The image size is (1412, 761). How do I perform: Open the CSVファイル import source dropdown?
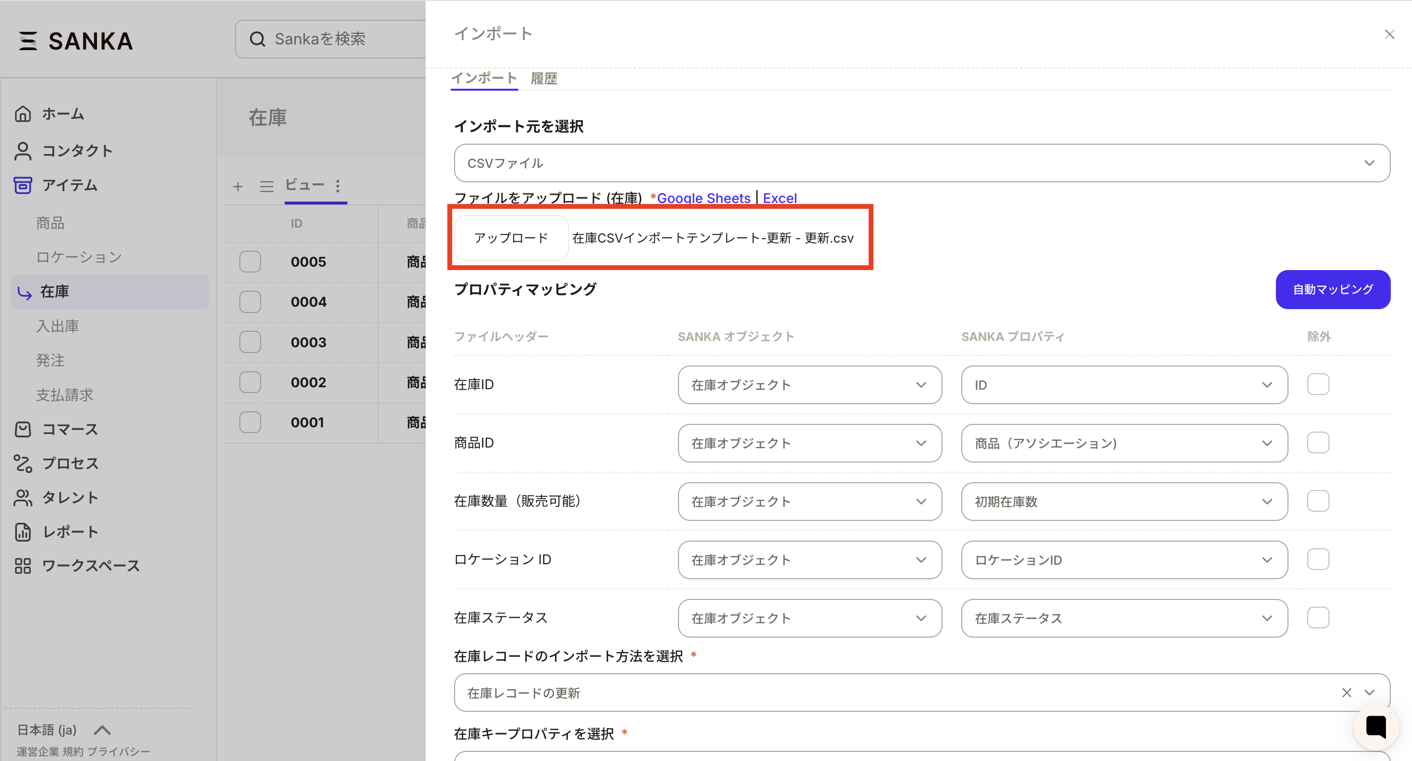pyautogui.click(x=921, y=163)
